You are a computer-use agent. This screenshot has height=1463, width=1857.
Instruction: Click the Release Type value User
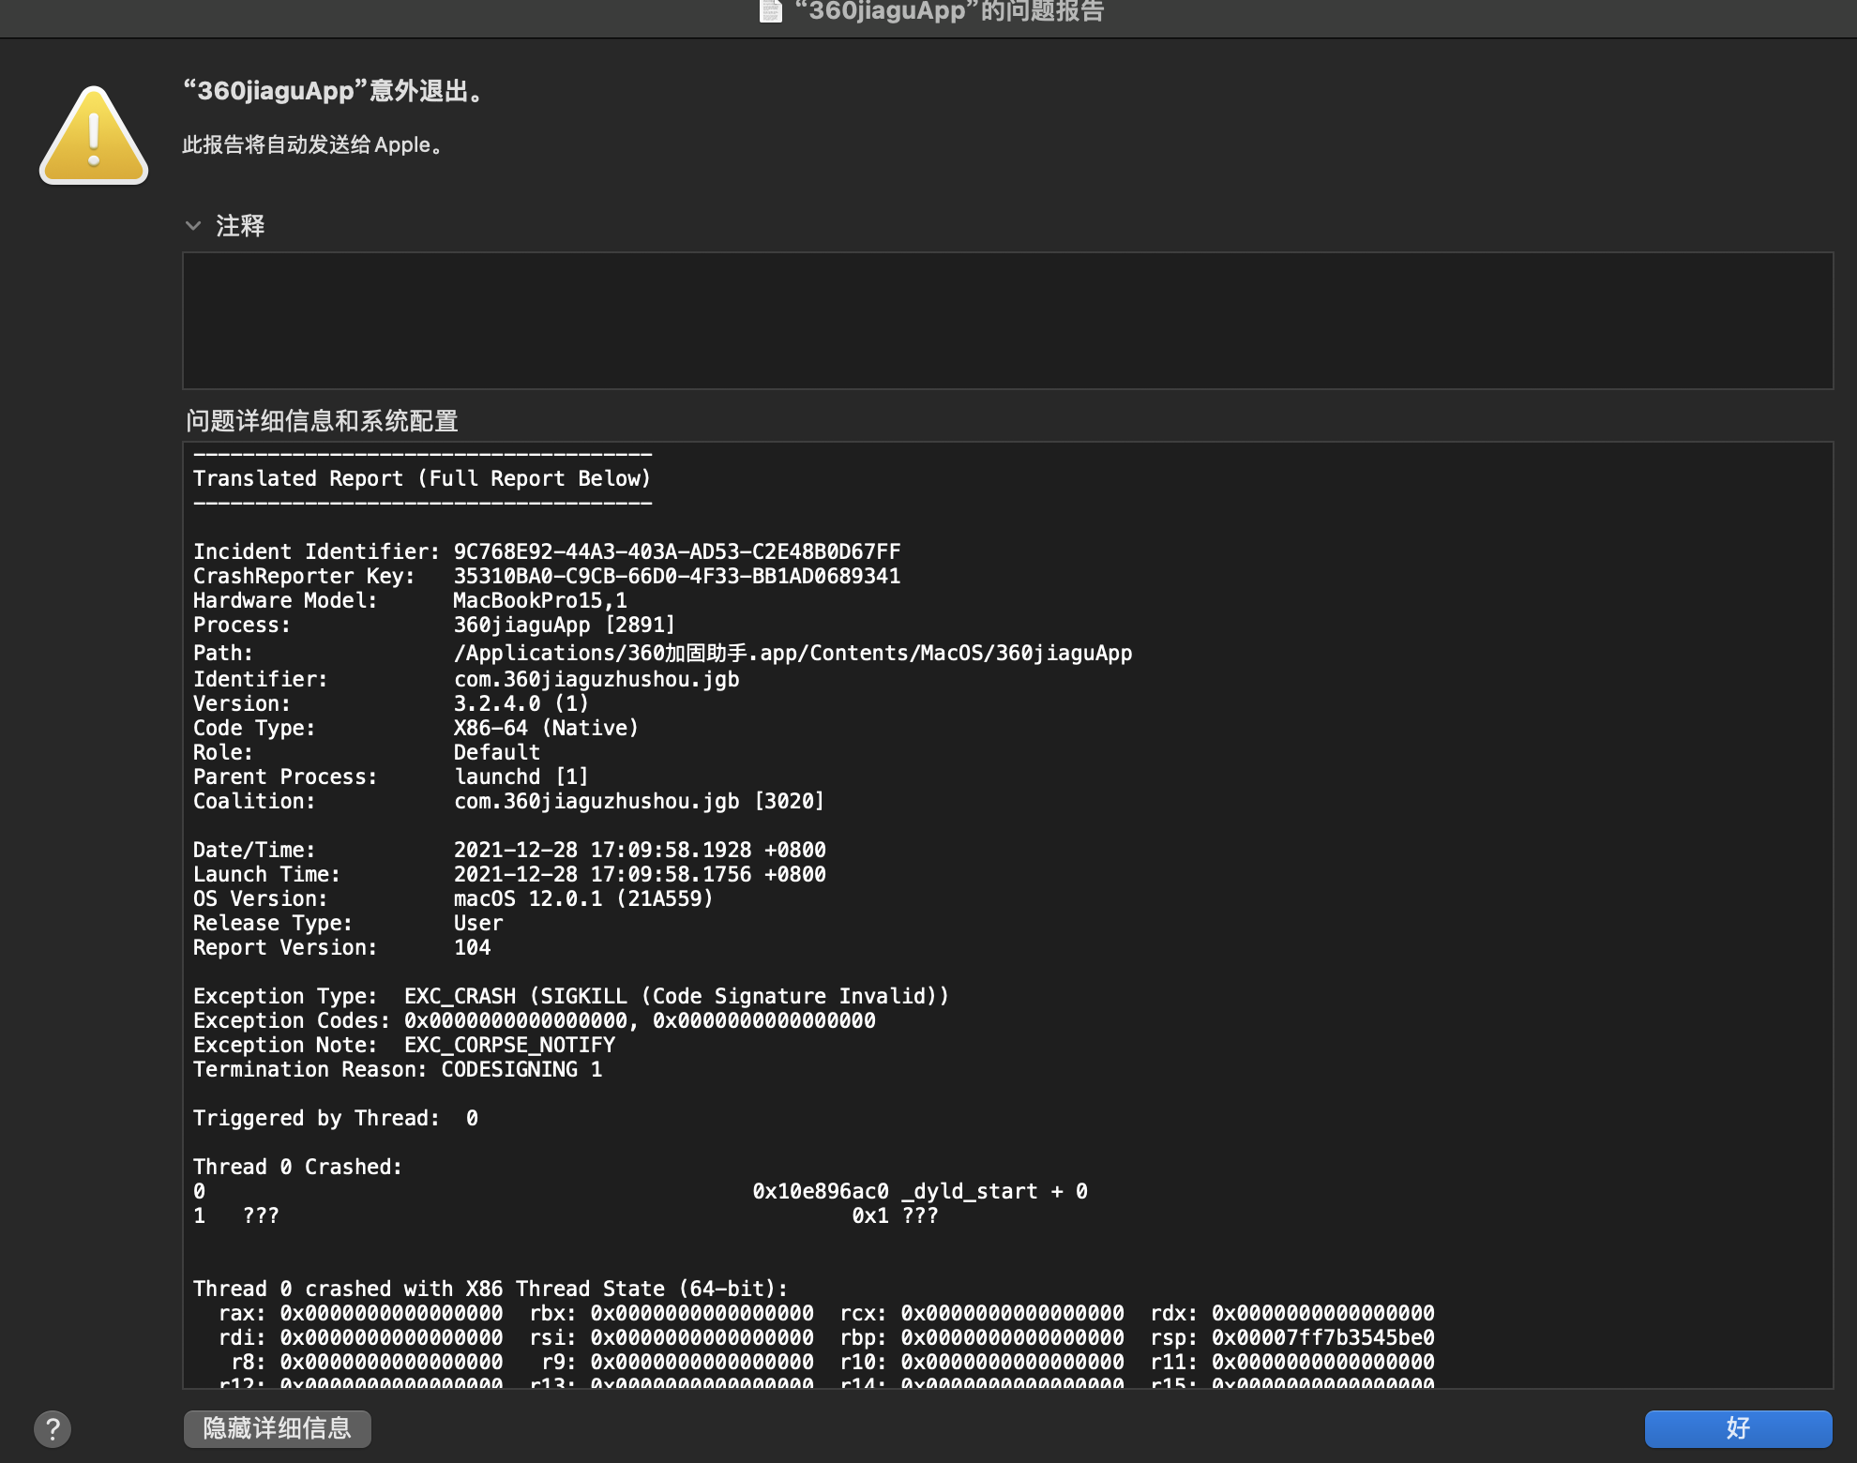[x=478, y=923]
